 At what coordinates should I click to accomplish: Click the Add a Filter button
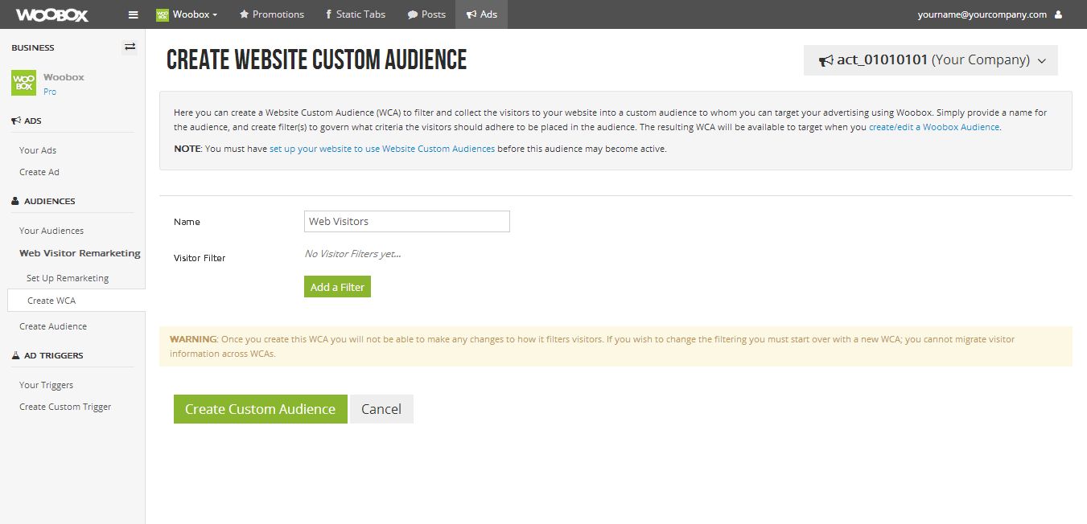(337, 287)
